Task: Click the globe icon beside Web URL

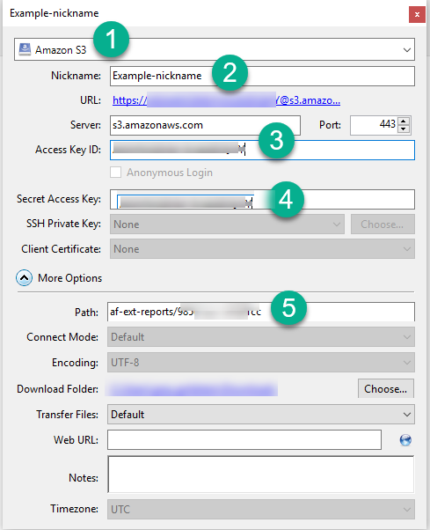Action: click(405, 440)
